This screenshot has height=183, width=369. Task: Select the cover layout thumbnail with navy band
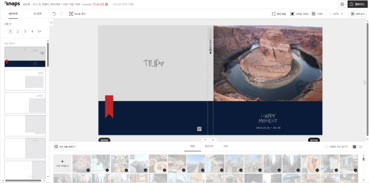[25, 57]
